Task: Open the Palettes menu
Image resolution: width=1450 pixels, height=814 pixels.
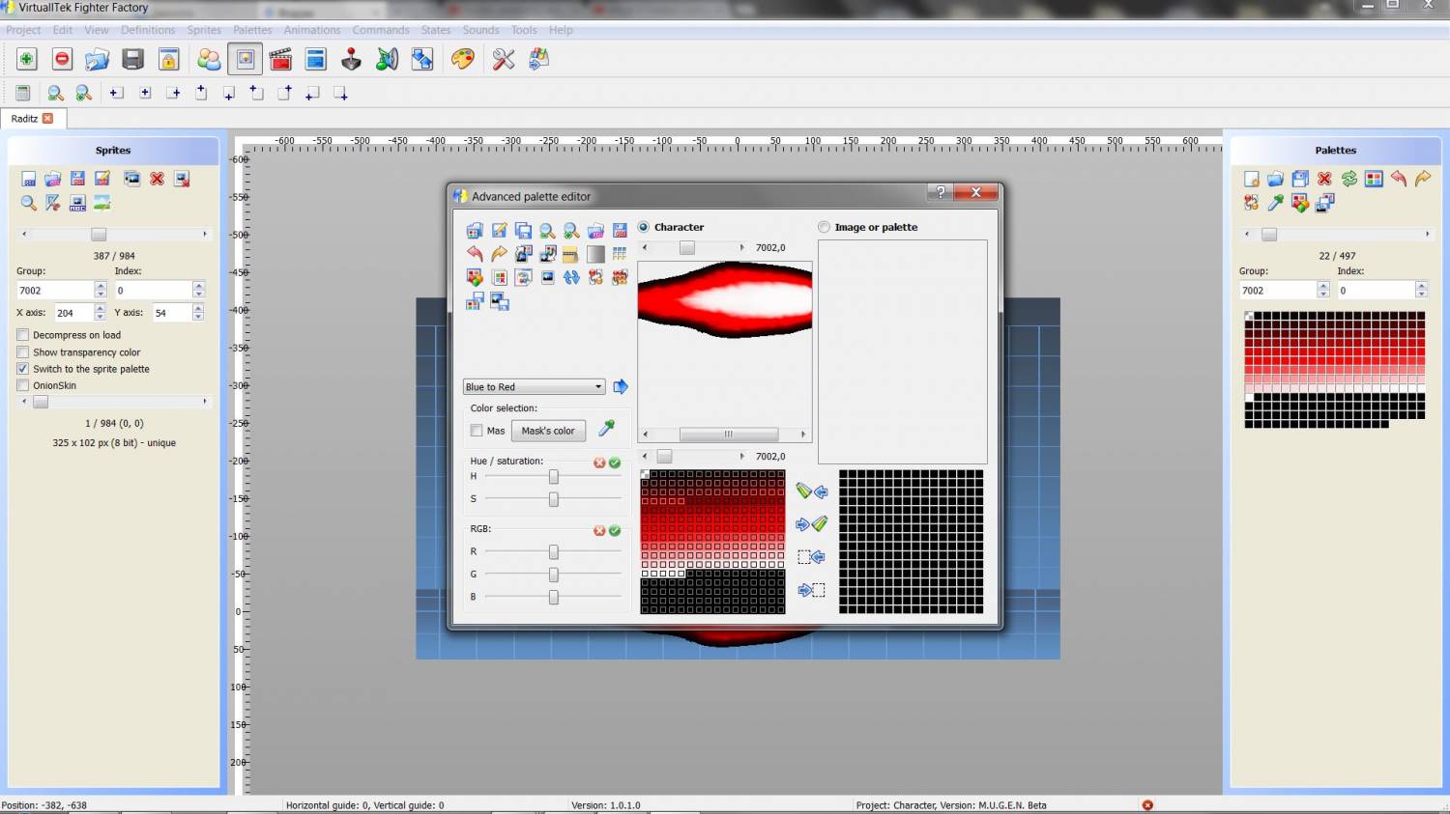Action: [252, 30]
